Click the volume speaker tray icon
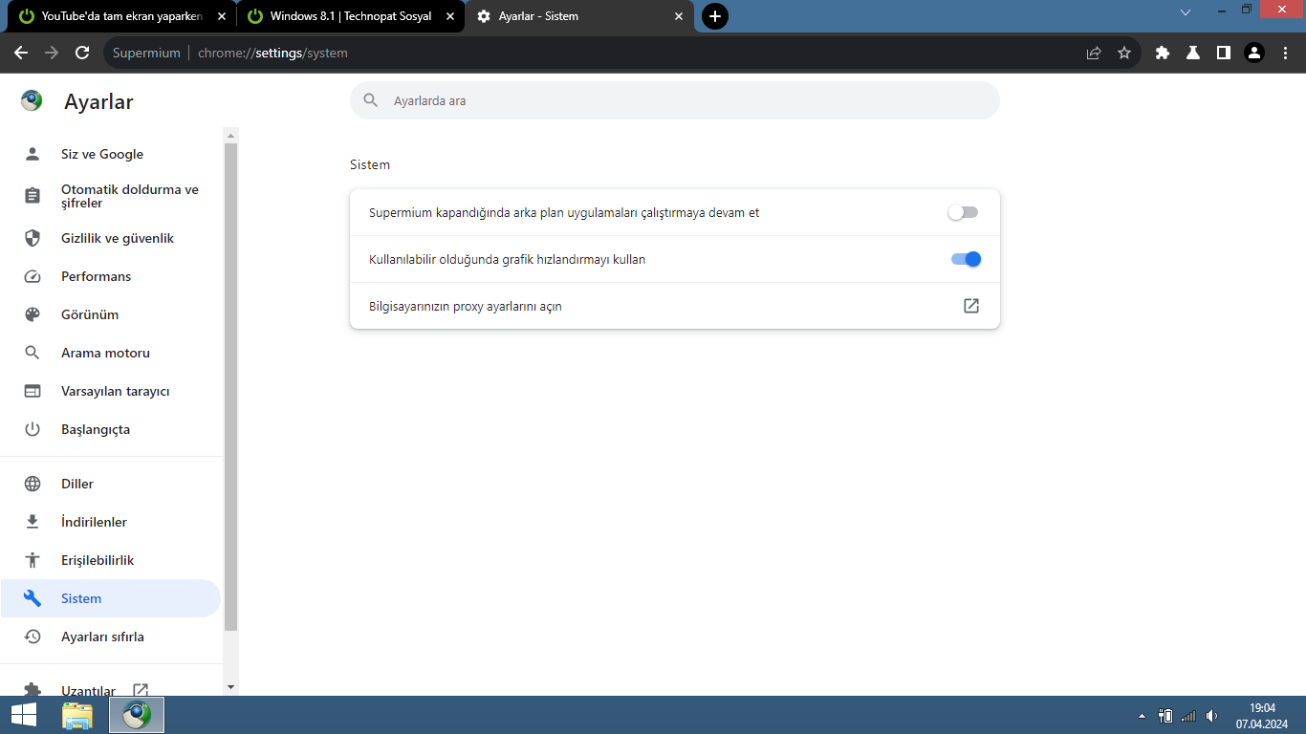Viewport: 1306px width, 734px height. (1212, 715)
